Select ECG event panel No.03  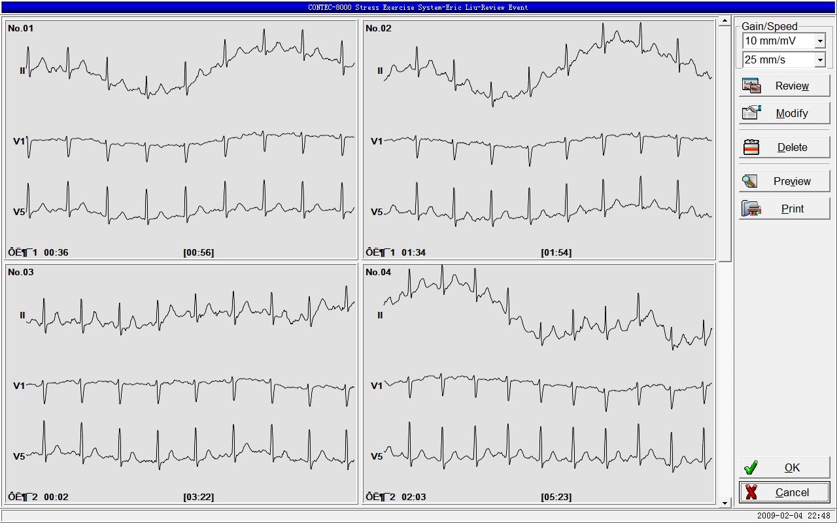click(181, 383)
